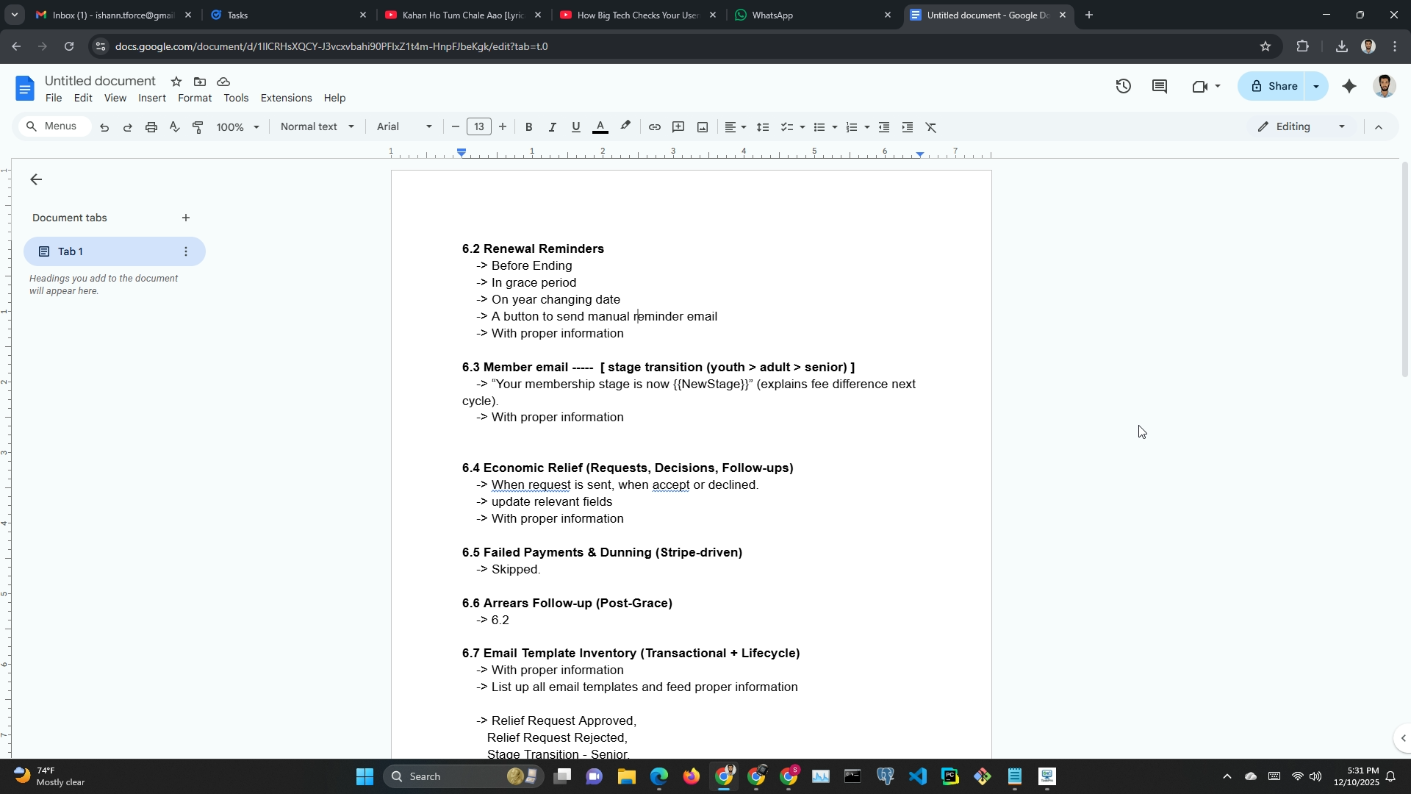Click the Spelling and grammar check icon
1411x794 pixels.
pos(174,127)
